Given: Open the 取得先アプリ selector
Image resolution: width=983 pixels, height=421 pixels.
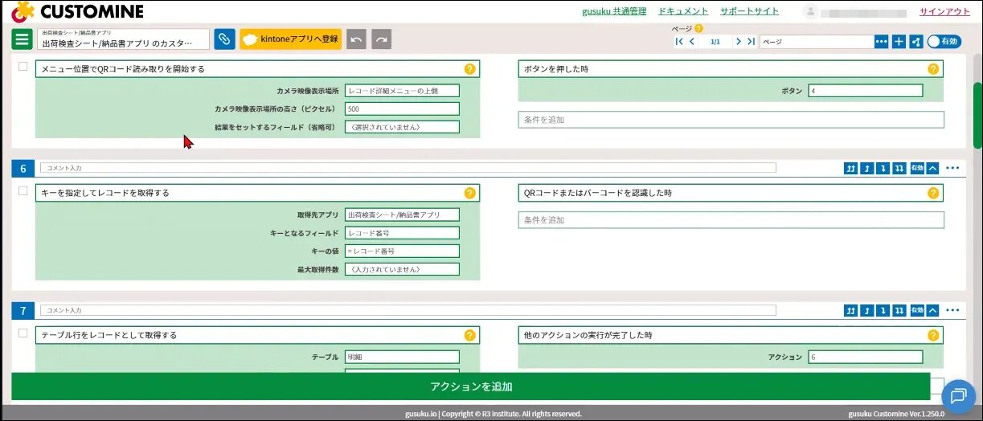Looking at the screenshot, I should [x=402, y=215].
